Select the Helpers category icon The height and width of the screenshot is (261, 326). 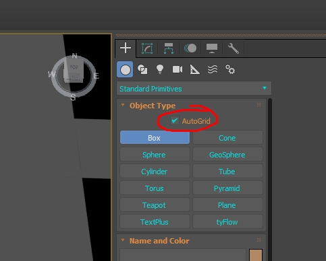coord(195,69)
